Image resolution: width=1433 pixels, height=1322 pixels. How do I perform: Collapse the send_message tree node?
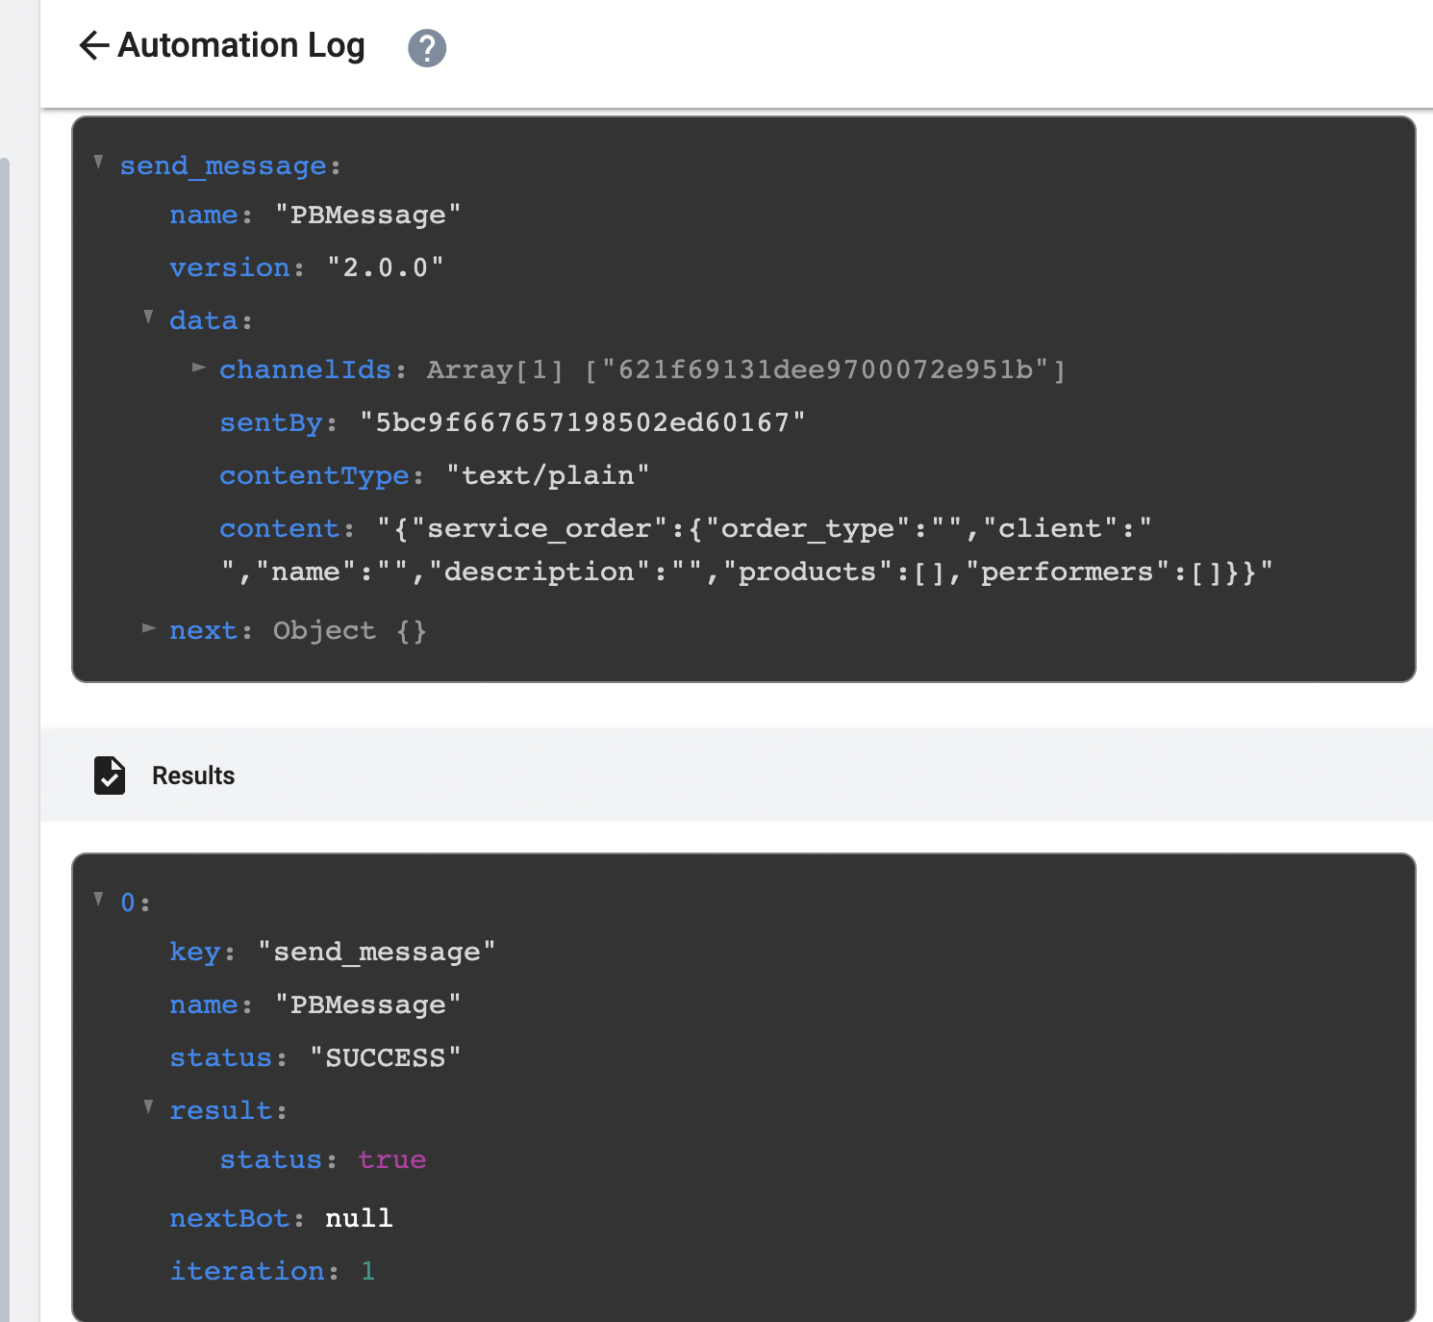(97, 162)
